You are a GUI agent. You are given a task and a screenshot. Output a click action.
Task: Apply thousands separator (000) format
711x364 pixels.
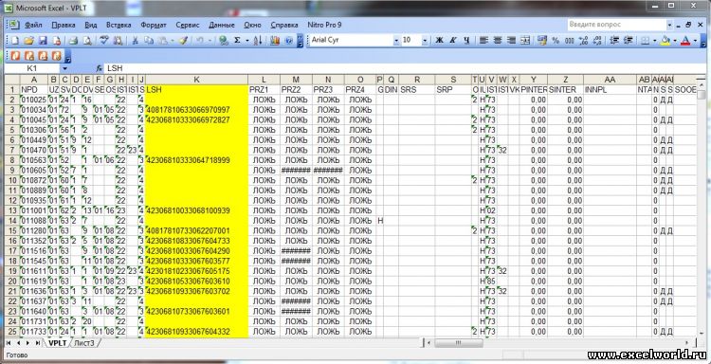point(570,41)
